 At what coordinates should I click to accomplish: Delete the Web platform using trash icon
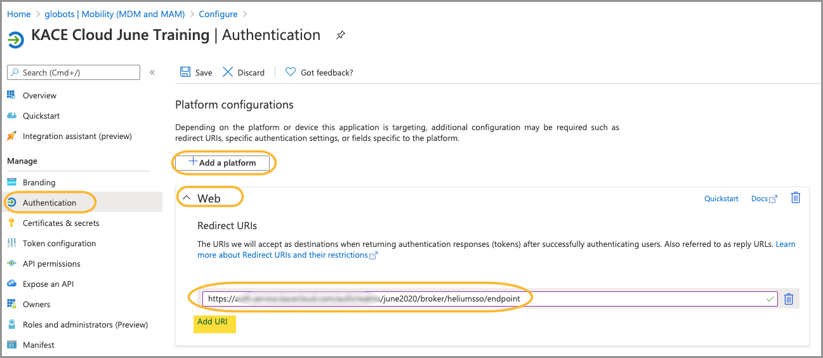pyautogui.click(x=795, y=198)
